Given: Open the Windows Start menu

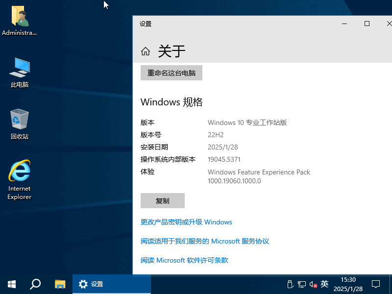Looking at the screenshot, I should tap(12, 284).
